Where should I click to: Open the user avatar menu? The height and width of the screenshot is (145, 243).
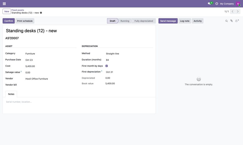[238, 4]
